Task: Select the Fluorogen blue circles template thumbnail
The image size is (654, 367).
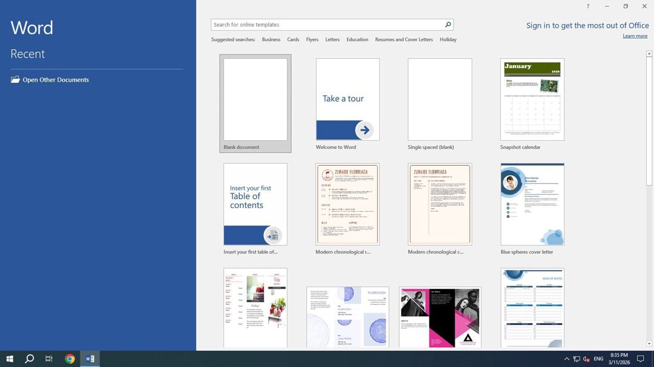Action: 348,317
